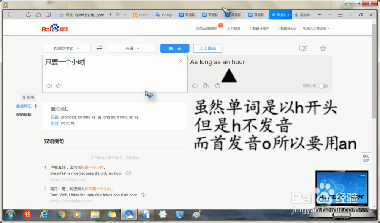The width and height of the screenshot is (380, 223).
Task: Go to the browser home page
Action: click(38, 15)
